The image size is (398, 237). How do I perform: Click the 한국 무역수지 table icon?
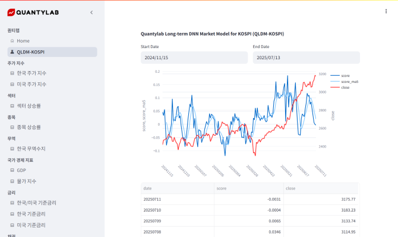tap(12, 149)
